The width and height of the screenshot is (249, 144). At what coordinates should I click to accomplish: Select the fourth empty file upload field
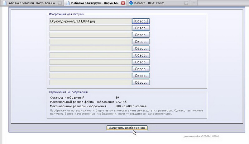(90, 49)
